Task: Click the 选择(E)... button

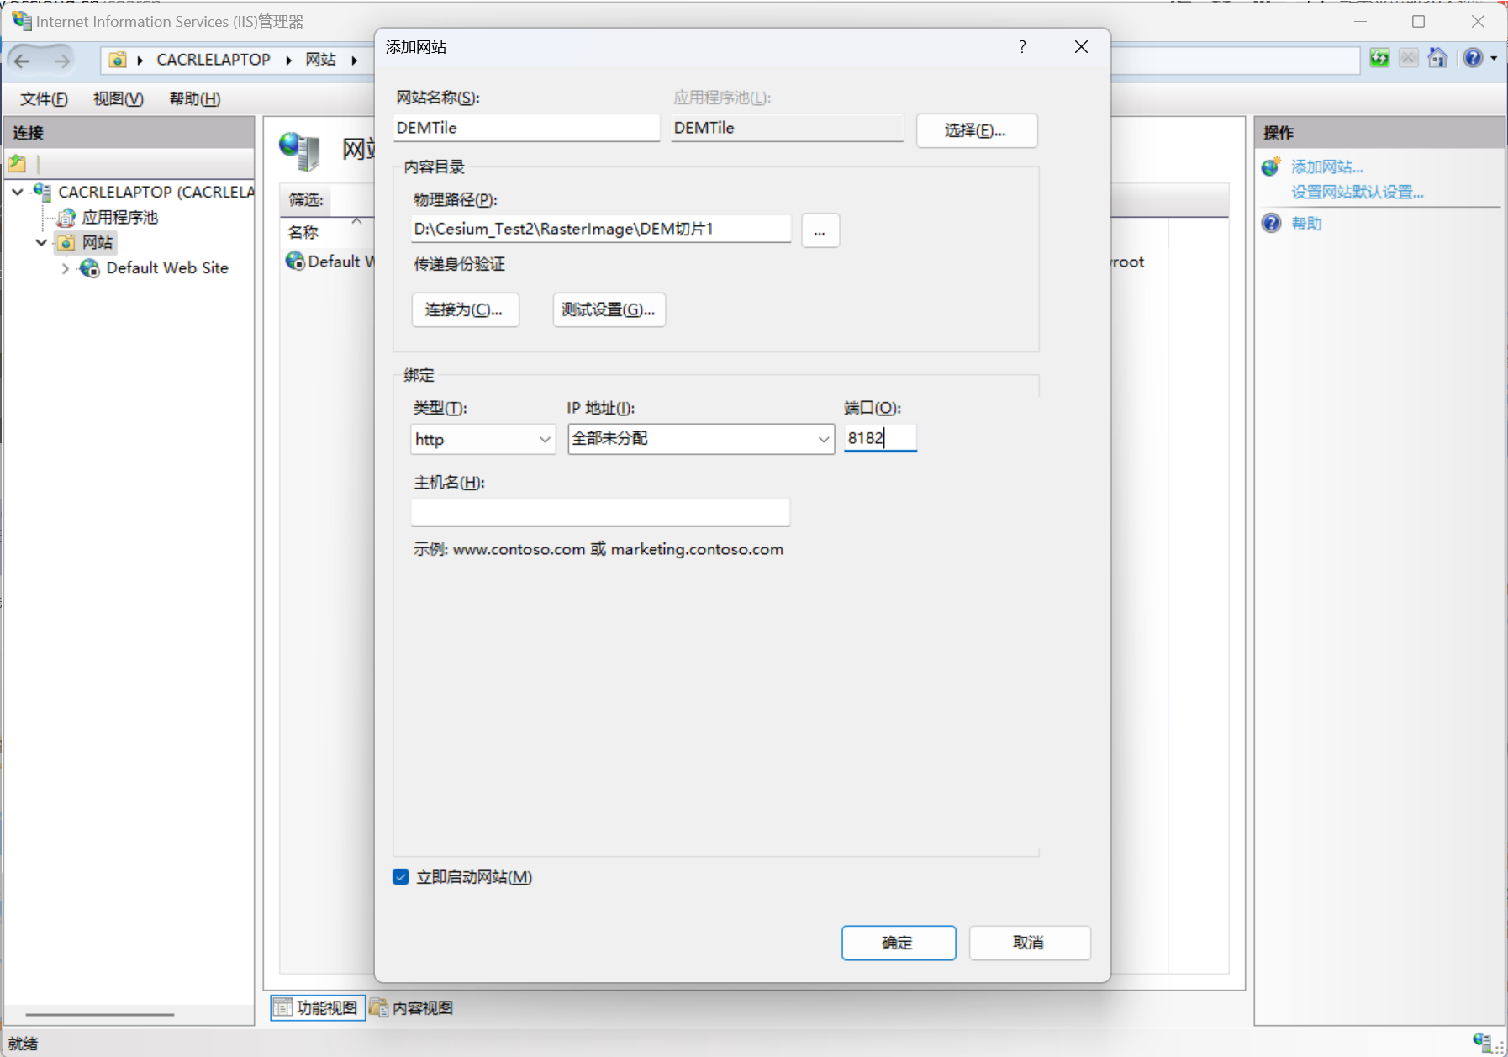Action: (976, 130)
